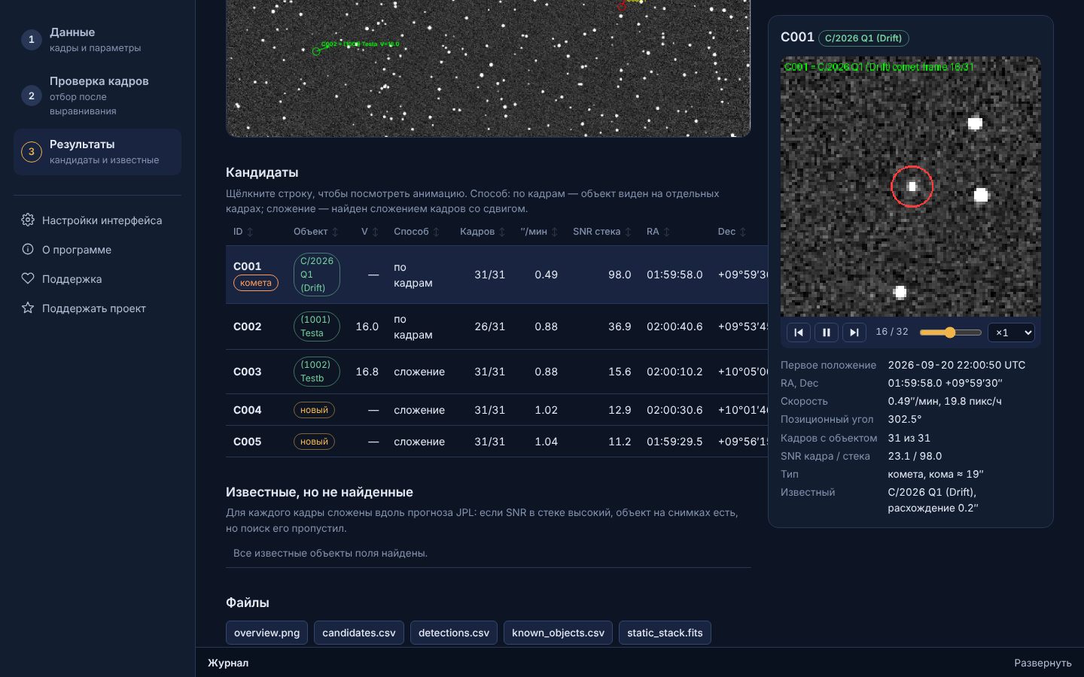Viewport: 1084px width, 677px height.
Task: Sort candidates by the RA column
Action: pyautogui.click(x=658, y=232)
